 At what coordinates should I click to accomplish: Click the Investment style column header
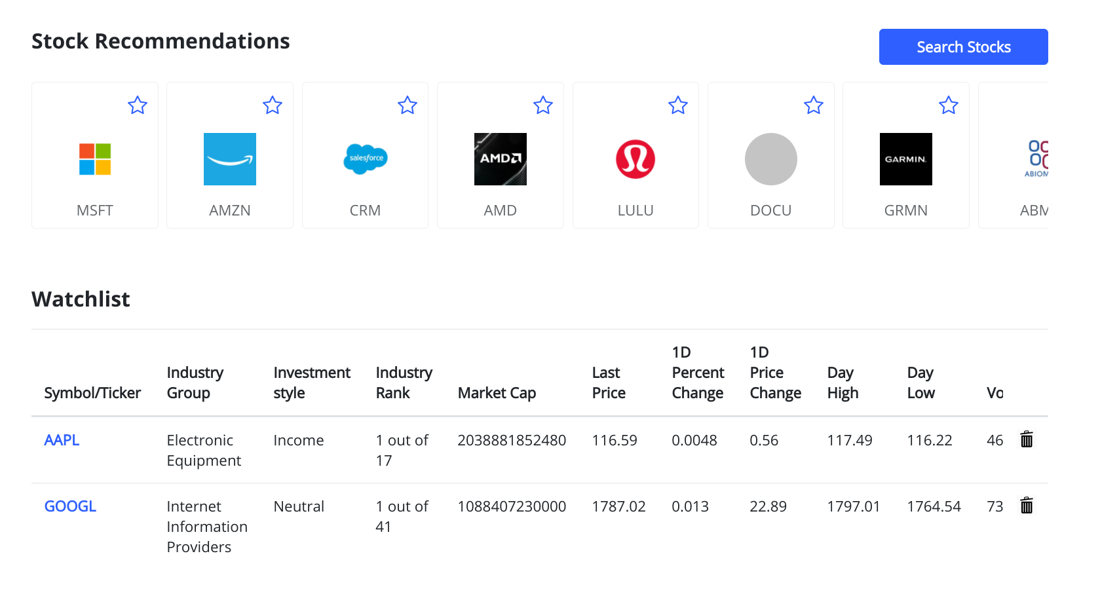click(x=312, y=383)
